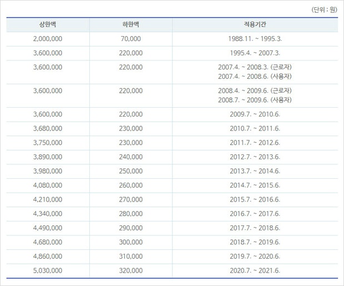Click 2008.4. ~ 2009.6. (근로자) line
344x286 pixels.
coord(255,91)
